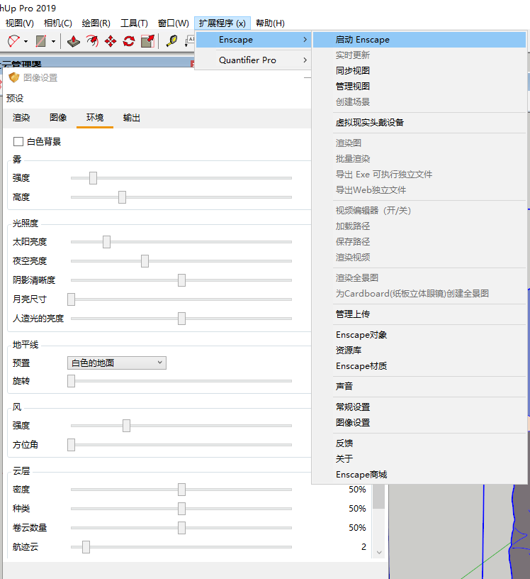Click the 太阳亮度 slider handle
Image resolution: width=530 pixels, height=579 pixels.
(106, 242)
